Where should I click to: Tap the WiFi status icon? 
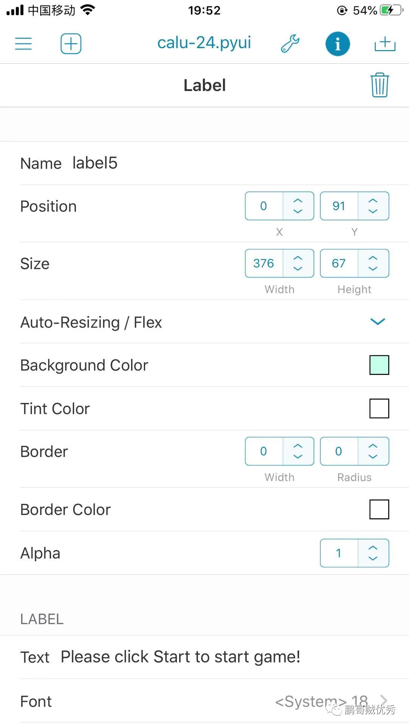point(88,10)
